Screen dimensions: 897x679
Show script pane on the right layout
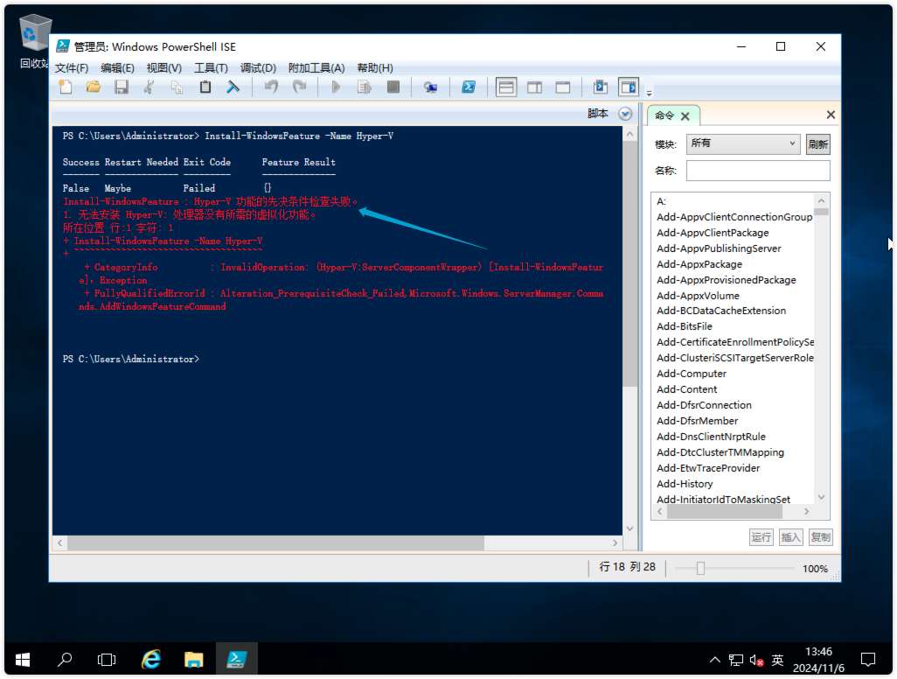(x=535, y=87)
